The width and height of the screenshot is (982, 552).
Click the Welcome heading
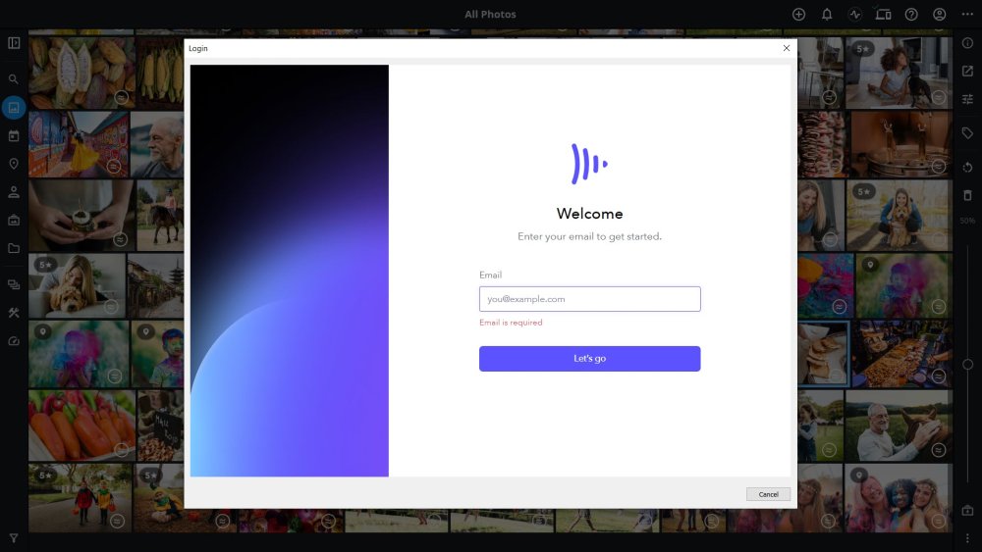click(x=589, y=214)
